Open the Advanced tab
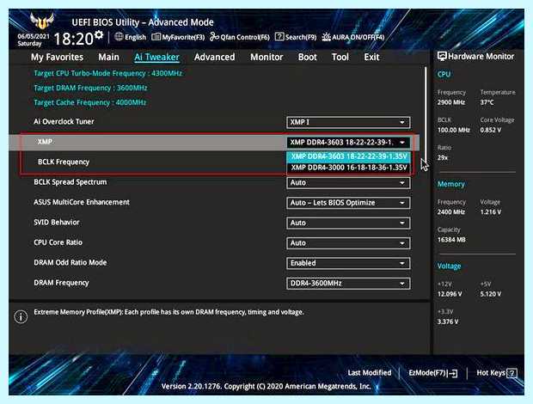The image size is (533, 404). click(215, 57)
